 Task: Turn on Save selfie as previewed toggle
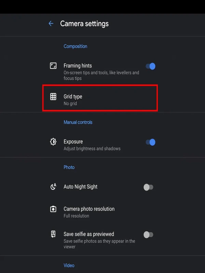[x=148, y=235]
